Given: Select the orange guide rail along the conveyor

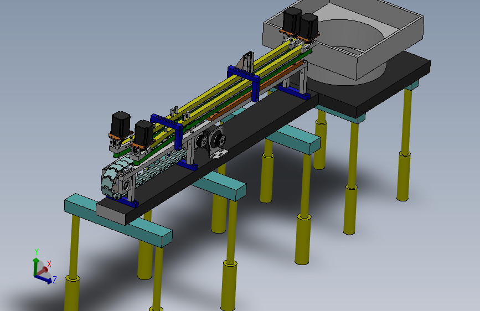Looking at the screenshot, I should click(256, 91).
